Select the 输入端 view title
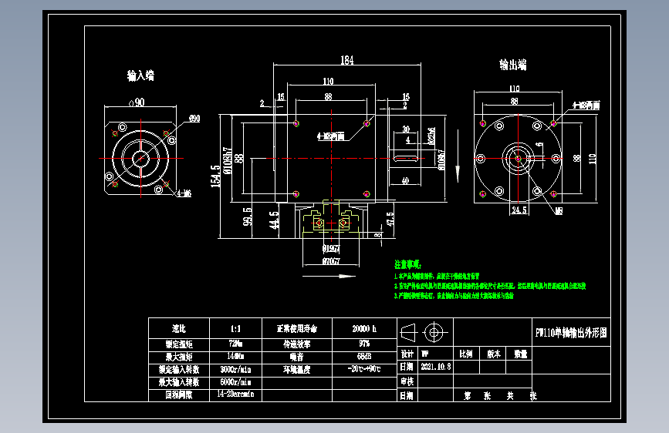 click(140, 76)
